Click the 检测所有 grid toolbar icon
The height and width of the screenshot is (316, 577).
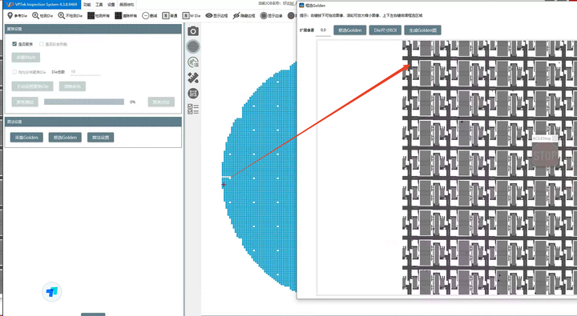pos(99,15)
